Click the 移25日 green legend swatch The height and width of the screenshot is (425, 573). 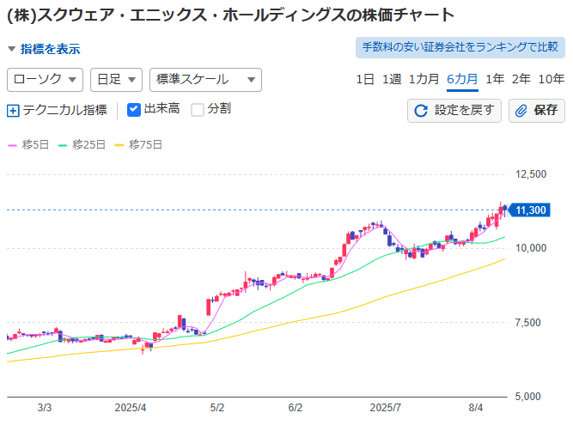coord(63,145)
